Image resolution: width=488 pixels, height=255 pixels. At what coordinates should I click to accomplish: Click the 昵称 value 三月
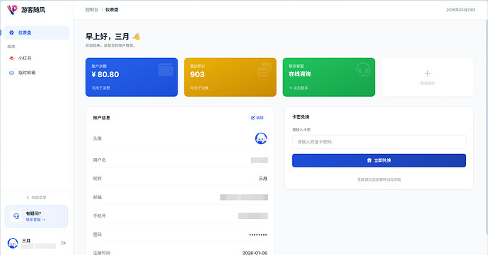click(263, 179)
